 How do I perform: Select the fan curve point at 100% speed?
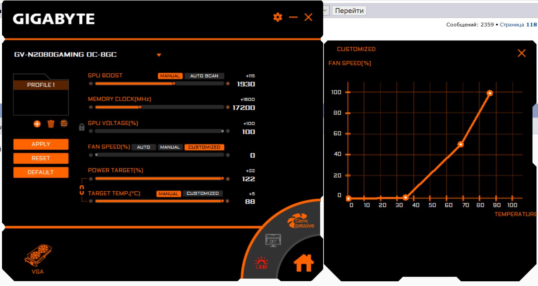point(490,93)
